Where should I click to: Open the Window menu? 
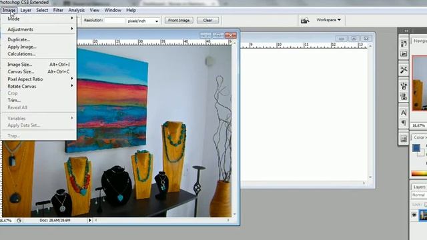pos(113,11)
